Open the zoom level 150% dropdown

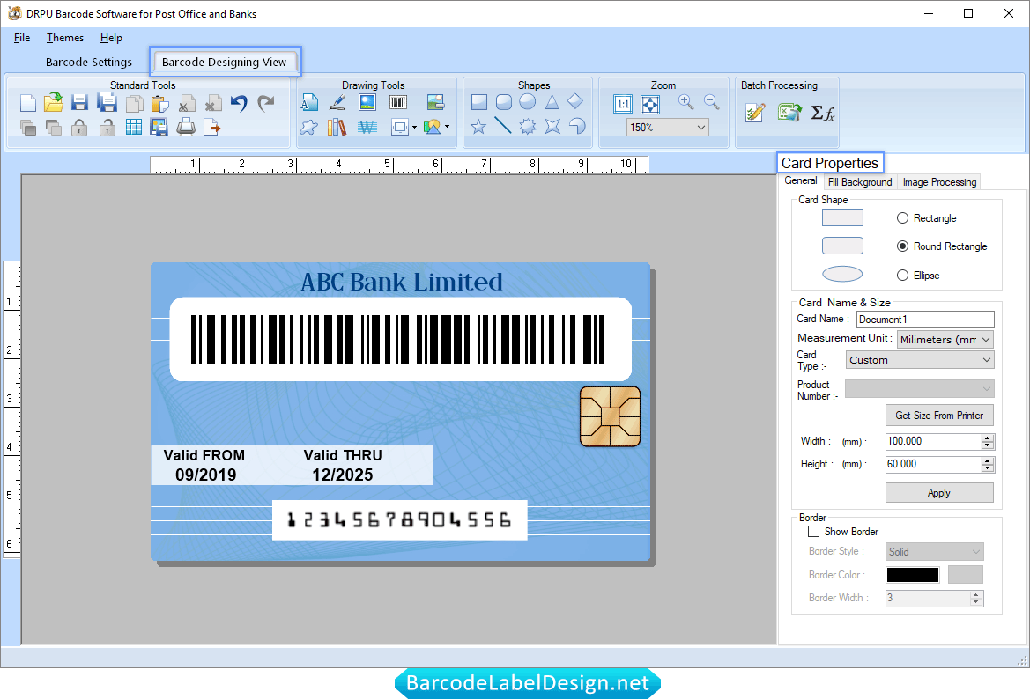[x=667, y=128]
